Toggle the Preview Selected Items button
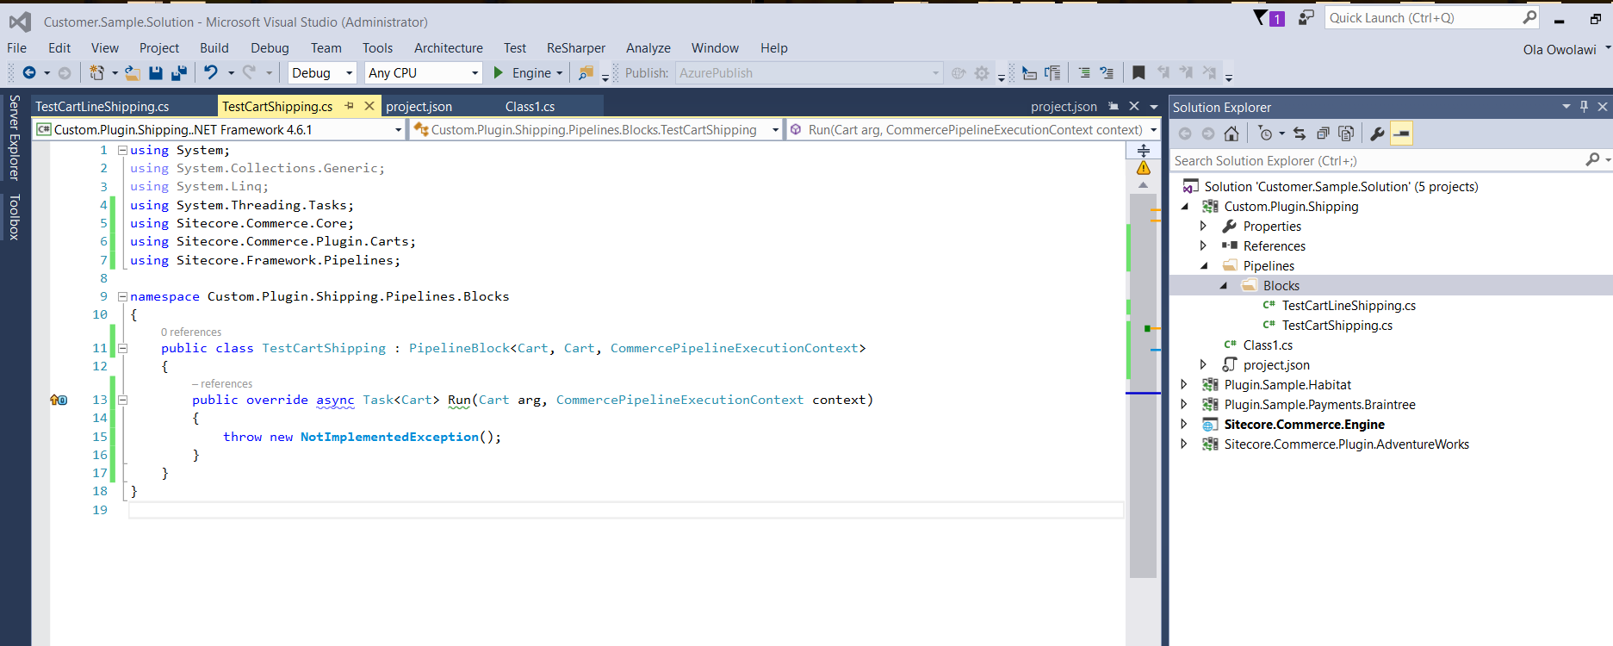 click(x=1401, y=134)
